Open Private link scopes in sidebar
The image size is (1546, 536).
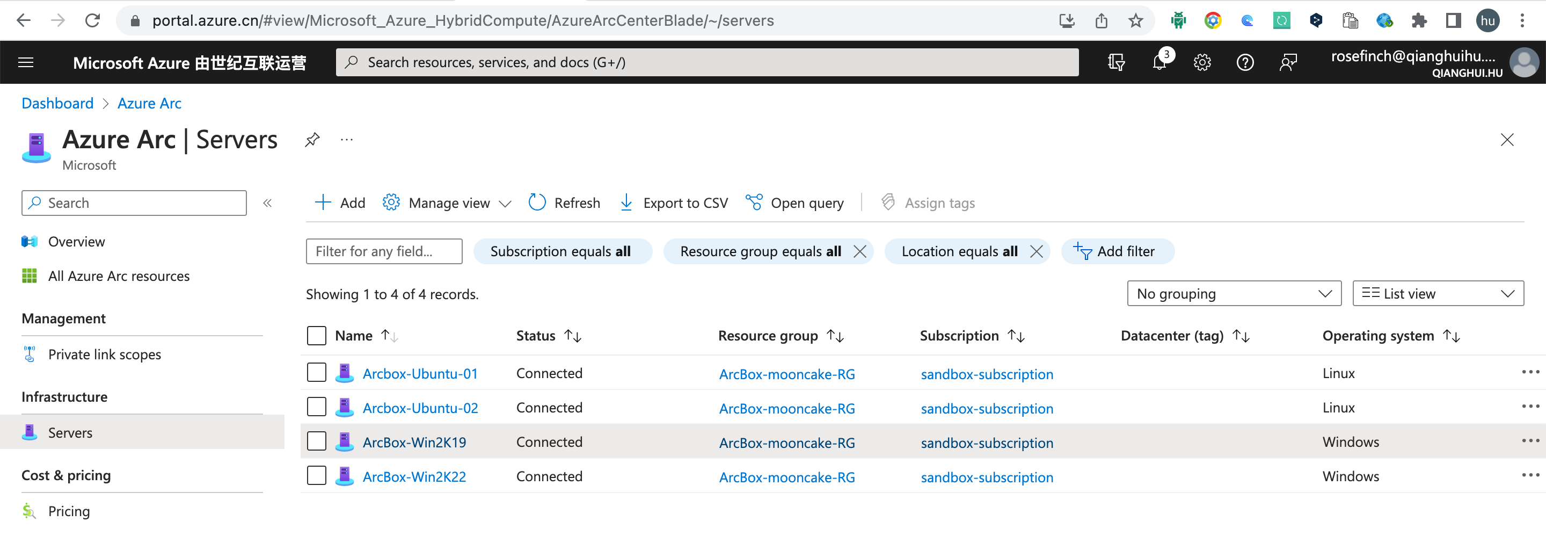click(105, 354)
